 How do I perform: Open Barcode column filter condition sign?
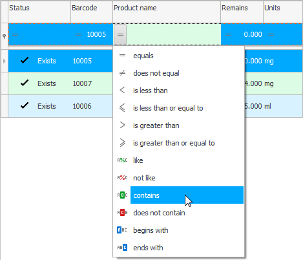(78, 34)
